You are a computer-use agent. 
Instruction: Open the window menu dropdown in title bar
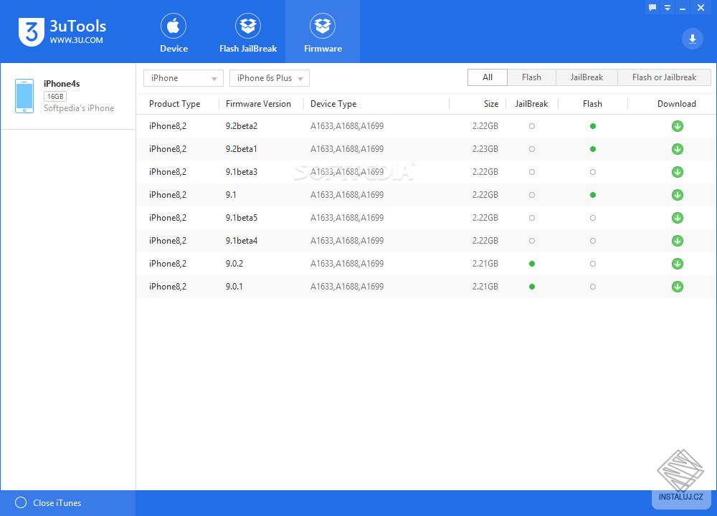(668, 8)
